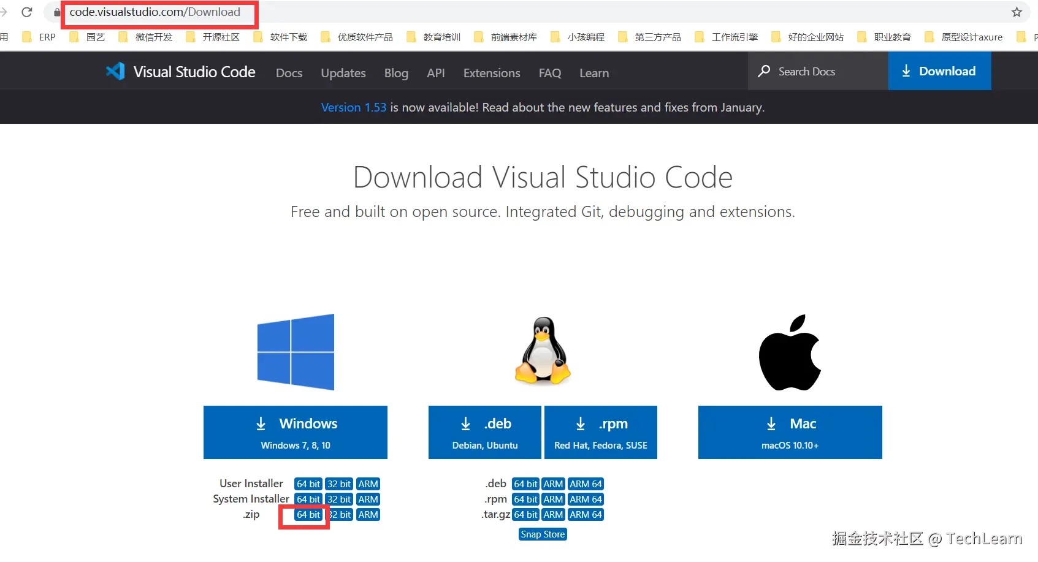Visit the FAQ page
Viewport: 1038px width, 562px height.
(550, 73)
